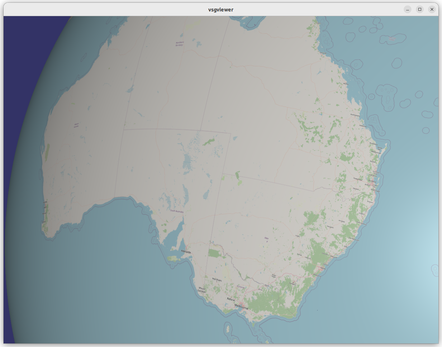Click the Western Australia state label
This screenshot has height=347, width=442.
point(76,125)
